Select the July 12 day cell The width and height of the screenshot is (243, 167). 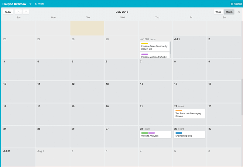87,92
